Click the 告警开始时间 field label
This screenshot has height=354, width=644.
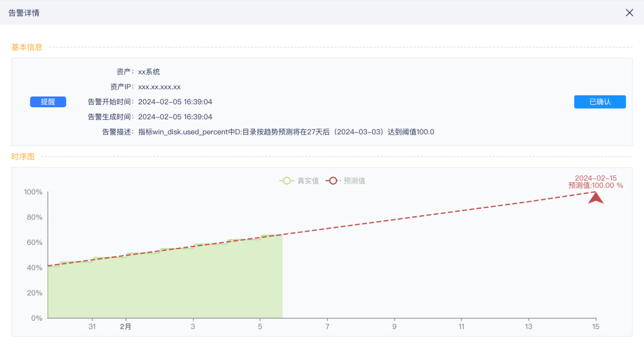point(111,102)
